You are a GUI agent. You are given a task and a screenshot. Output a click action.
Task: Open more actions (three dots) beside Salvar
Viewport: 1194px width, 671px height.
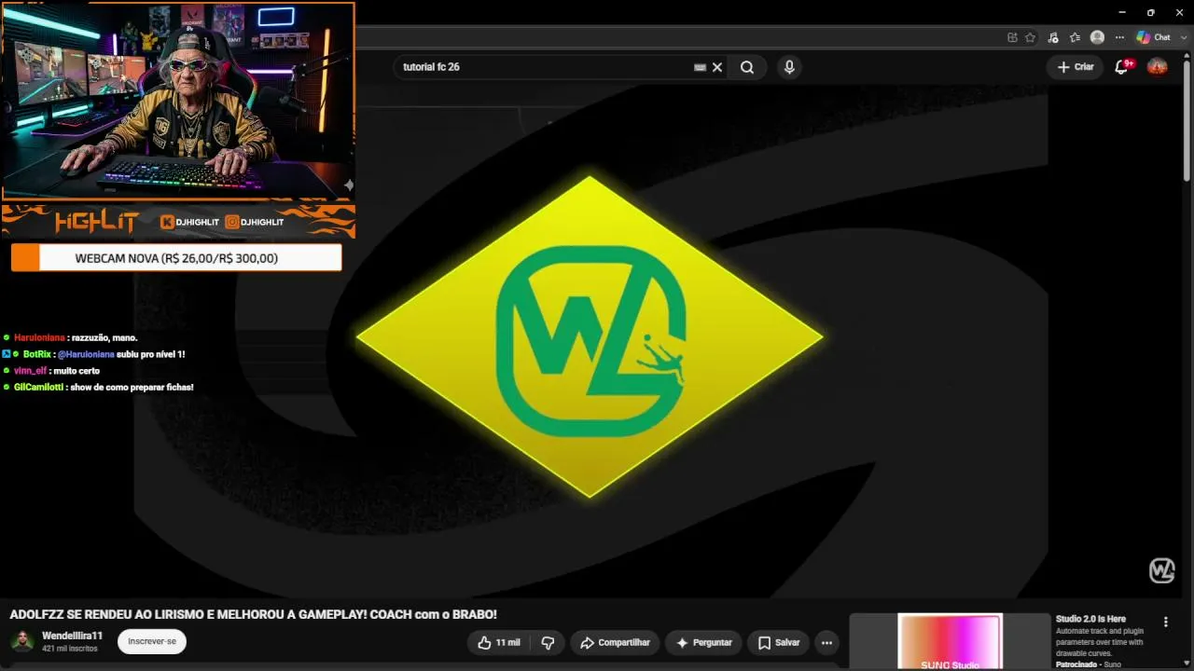[x=826, y=642]
